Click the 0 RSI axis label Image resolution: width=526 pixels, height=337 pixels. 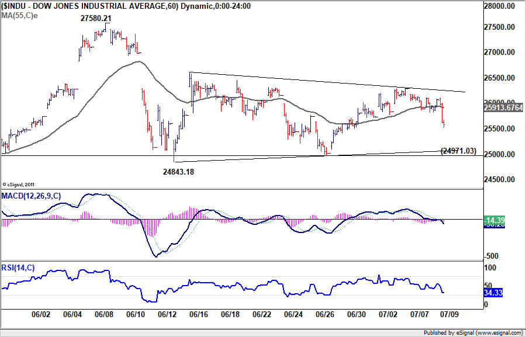486,304
